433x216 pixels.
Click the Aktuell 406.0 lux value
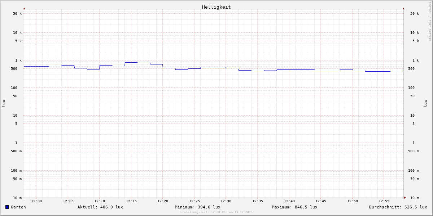(x=100, y=207)
